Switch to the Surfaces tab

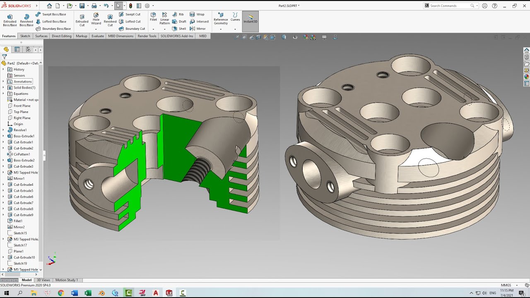[41, 36]
